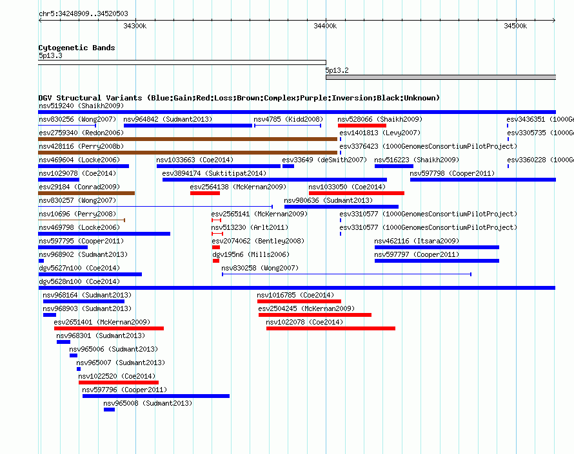This screenshot has height=454, width=574.
Task: Click nsv528066 (Shaikh2009) loss variant label
Action: pos(380,119)
